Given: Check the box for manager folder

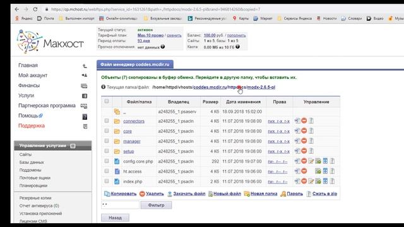Looking at the screenshot, I should tap(107, 141).
